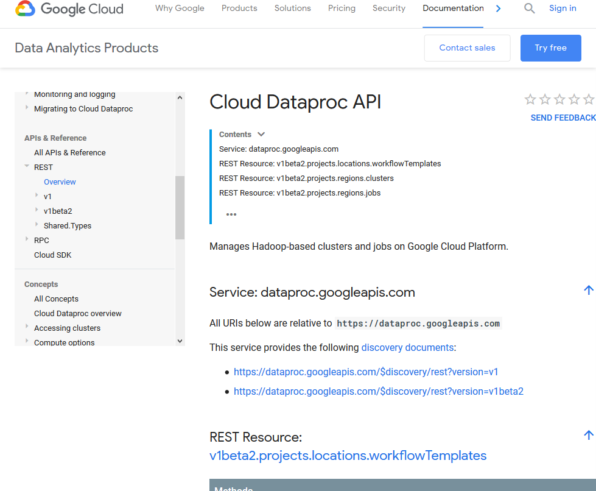
Task: Open the Solutions menu
Action: tap(293, 9)
